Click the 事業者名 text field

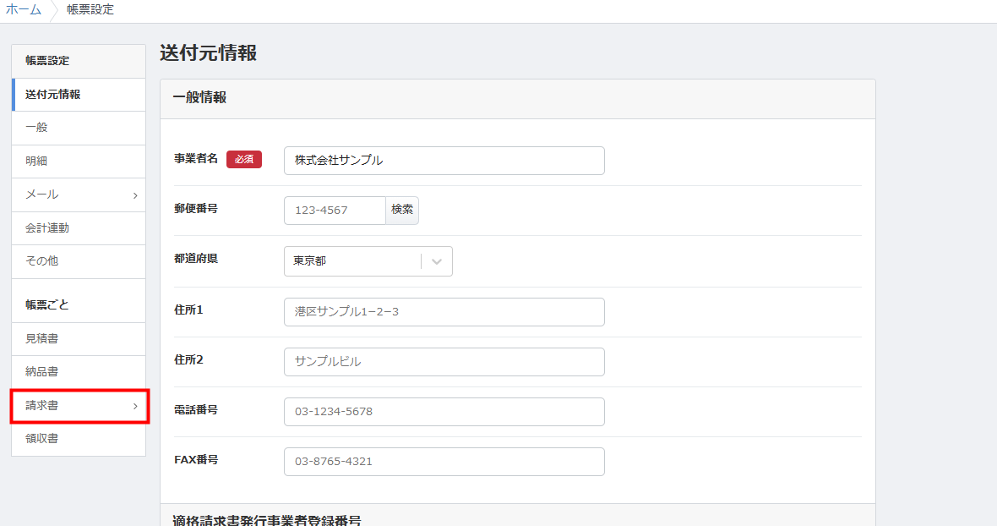click(444, 161)
